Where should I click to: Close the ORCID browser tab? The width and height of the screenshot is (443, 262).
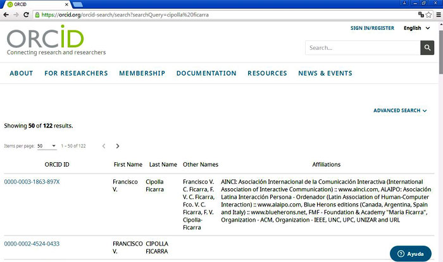[66, 4]
